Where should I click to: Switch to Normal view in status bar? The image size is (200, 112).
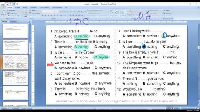coord(168,108)
